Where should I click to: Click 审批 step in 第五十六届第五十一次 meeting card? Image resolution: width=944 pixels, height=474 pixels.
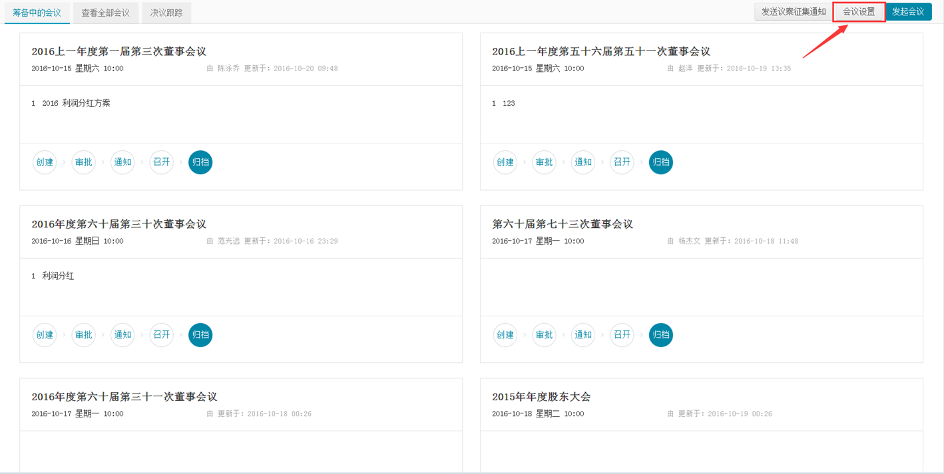click(x=545, y=162)
